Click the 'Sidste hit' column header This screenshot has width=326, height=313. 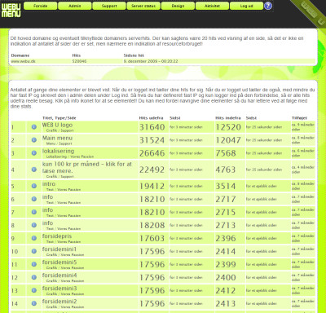[x=134, y=55]
